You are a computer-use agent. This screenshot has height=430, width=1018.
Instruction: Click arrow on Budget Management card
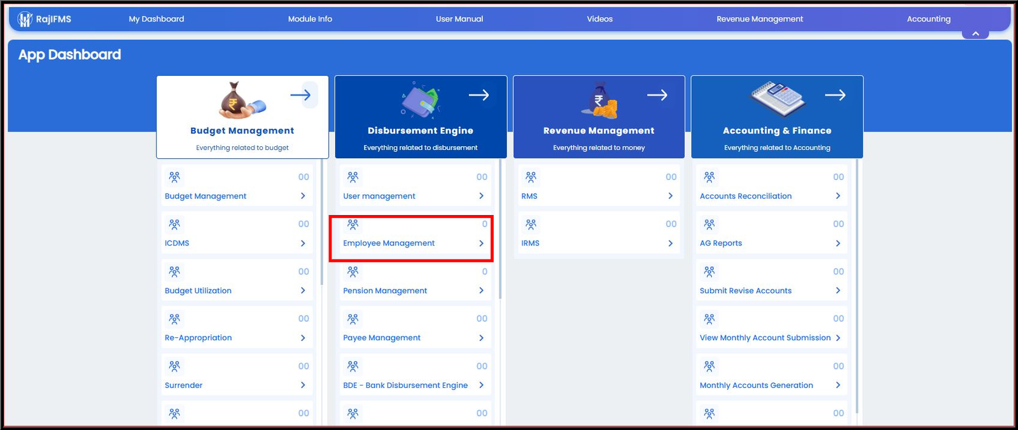pyautogui.click(x=301, y=95)
